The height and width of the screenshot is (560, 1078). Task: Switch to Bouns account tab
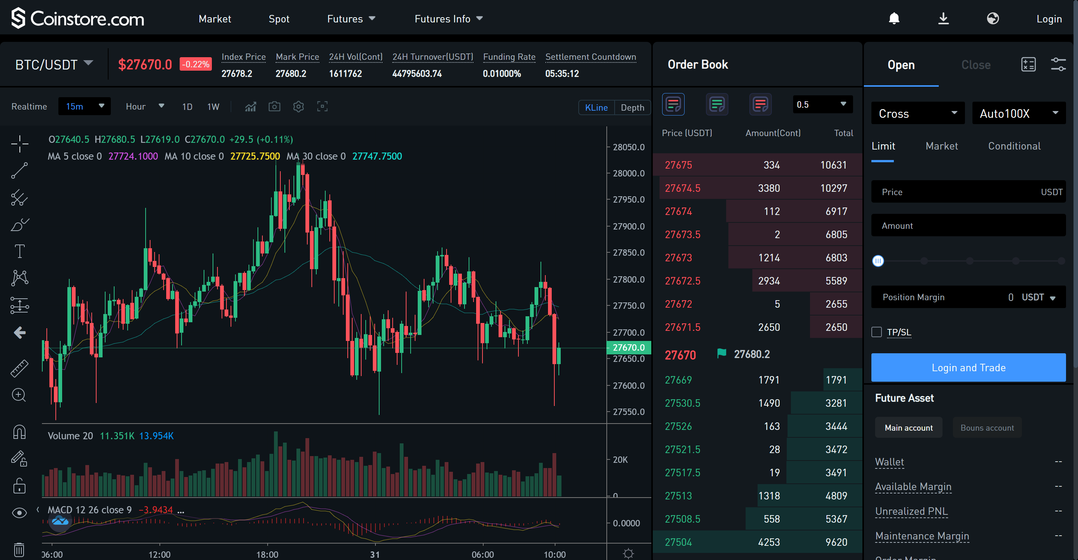pyautogui.click(x=986, y=428)
